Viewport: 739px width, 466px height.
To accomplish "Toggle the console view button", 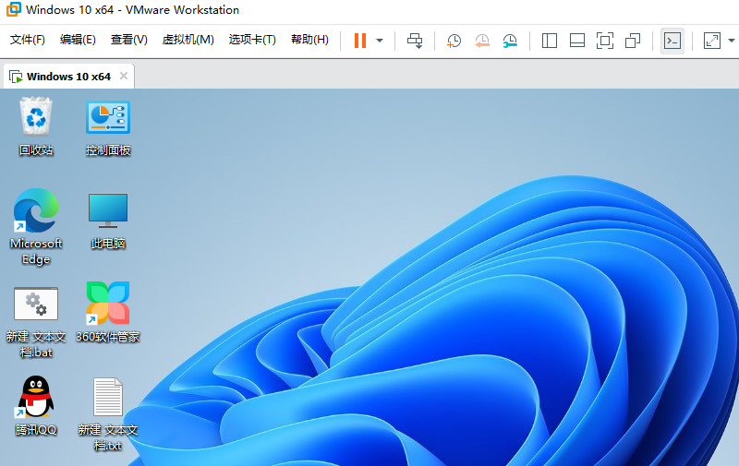I will click(672, 41).
